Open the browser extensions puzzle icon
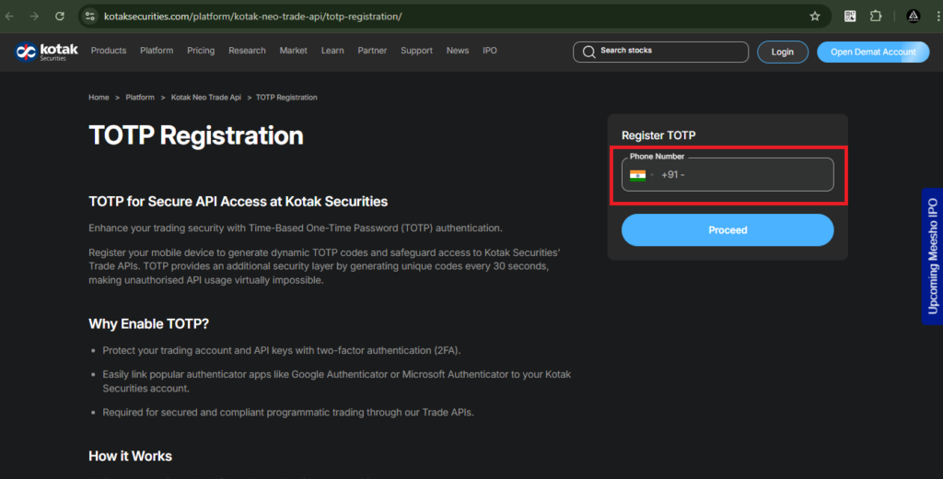The width and height of the screenshot is (943, 479). (x=875, y=17)
